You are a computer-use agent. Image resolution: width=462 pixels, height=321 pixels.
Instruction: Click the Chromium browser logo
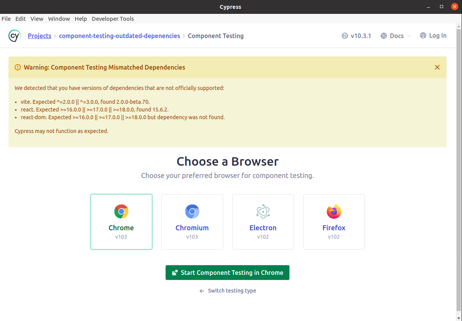click(192, 211)
